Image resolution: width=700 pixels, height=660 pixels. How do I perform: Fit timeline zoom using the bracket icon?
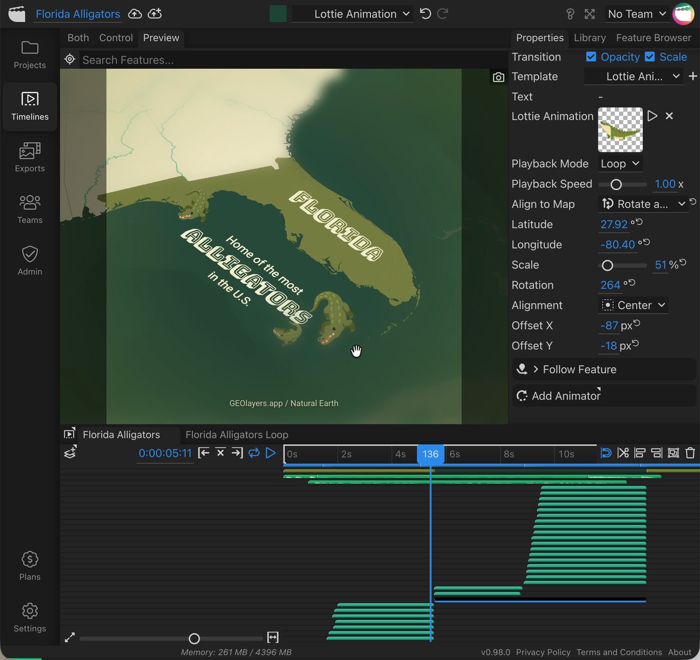pyautogui.click(x=273, y=637)
